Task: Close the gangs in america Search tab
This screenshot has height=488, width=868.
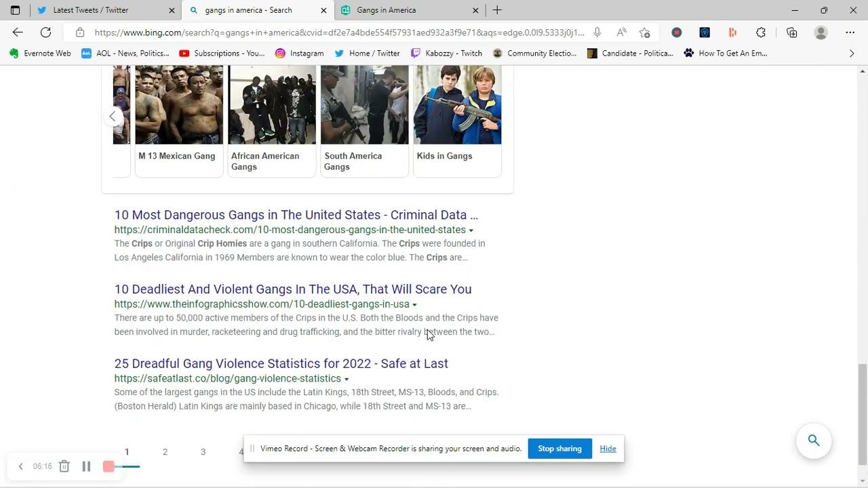Action: click(x=323, y=10)
